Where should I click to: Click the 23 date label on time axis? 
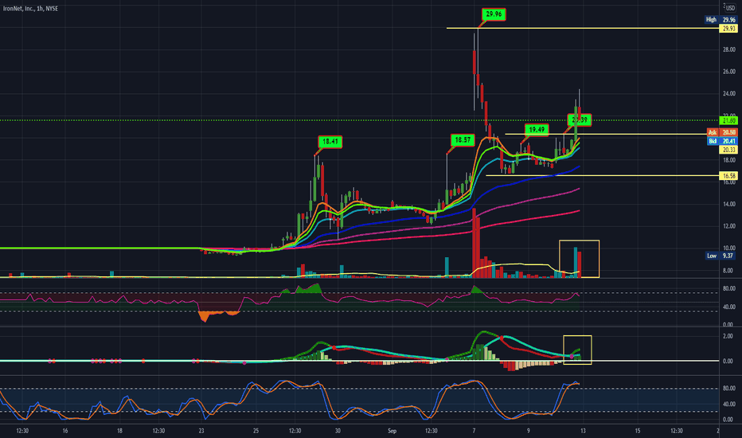click(x=201, y=431)
